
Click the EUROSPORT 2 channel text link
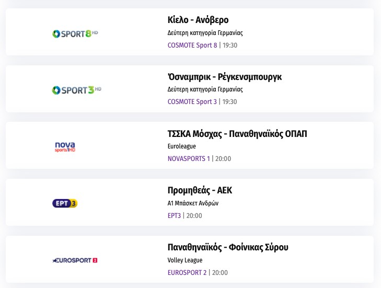tap(187, 272)
